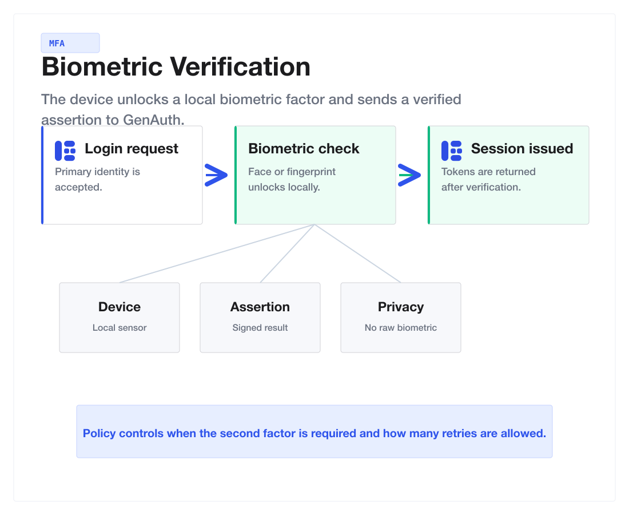This screenshot has height=515, width=629.
Task: Click arrow pointing to Session issued card
Action: (x=409, y=175)
